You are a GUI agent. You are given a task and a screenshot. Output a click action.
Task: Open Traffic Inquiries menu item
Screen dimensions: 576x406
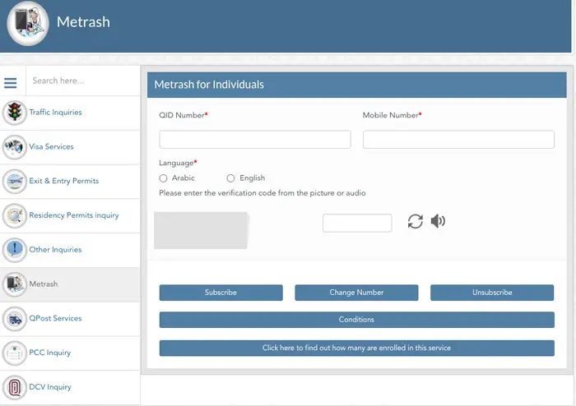(x=70, y=113)
